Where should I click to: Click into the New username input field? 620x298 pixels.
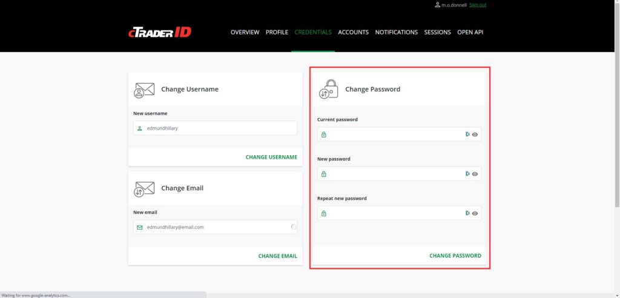coord(218,128)
